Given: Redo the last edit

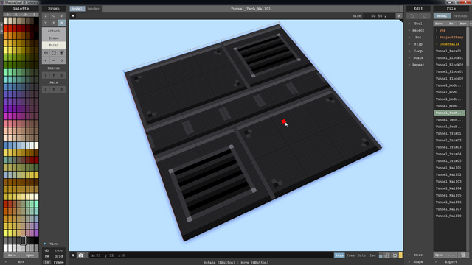Looking at the screenshot, I should [x=424, y=16].
